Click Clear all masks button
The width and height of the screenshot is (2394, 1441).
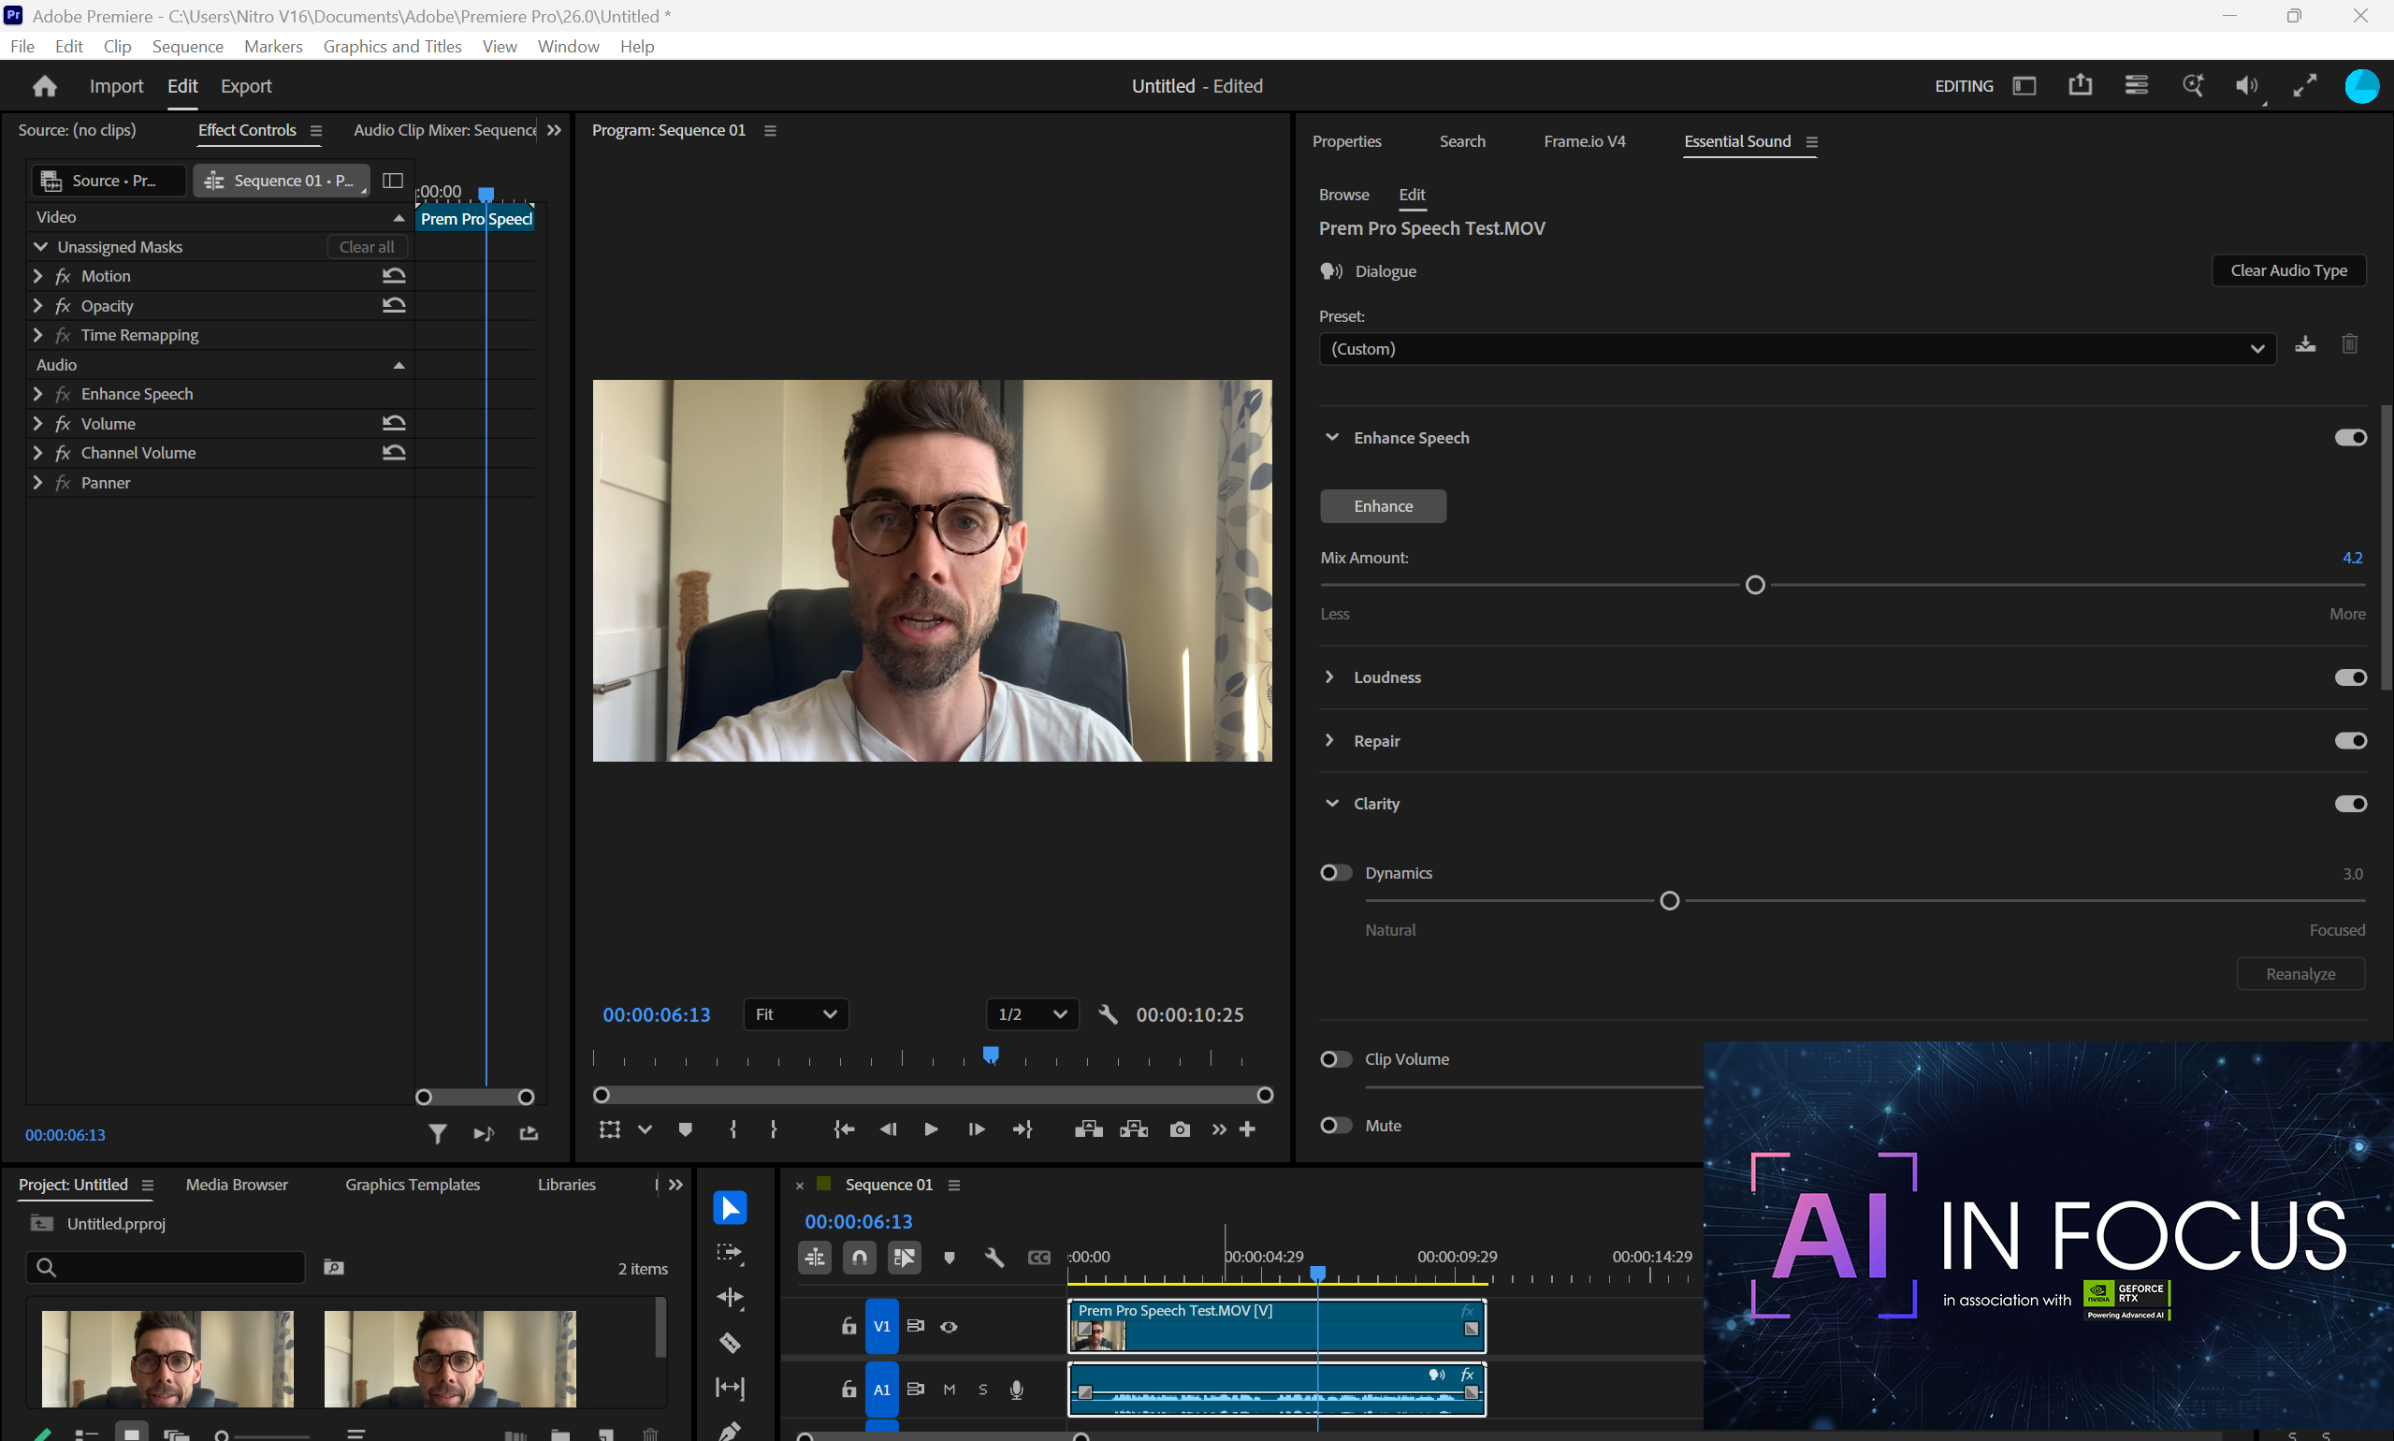coord(367,247)
